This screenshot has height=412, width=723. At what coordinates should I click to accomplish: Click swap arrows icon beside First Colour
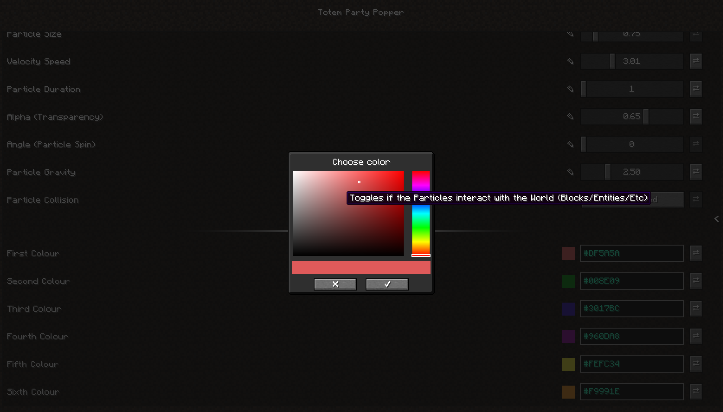tap(696, 253)
